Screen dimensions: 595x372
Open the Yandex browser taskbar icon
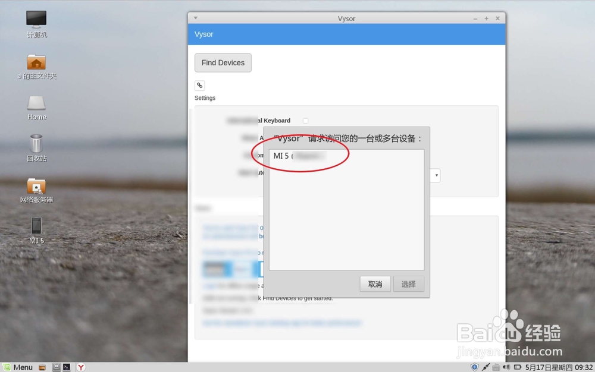tap(81, 367)
